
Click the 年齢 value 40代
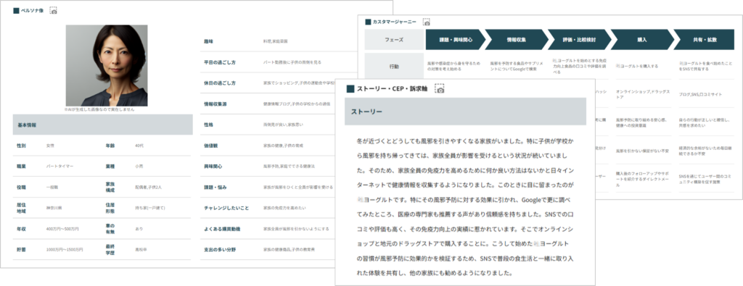coord(139,146)
